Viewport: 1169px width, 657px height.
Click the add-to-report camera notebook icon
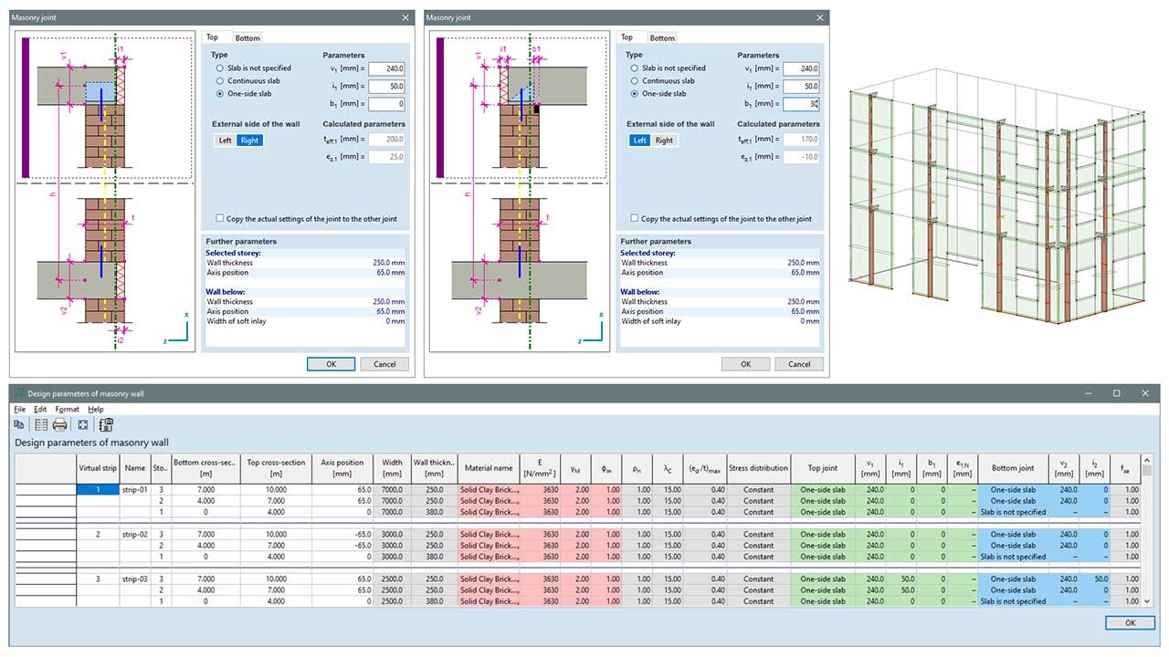click(105, 424)
